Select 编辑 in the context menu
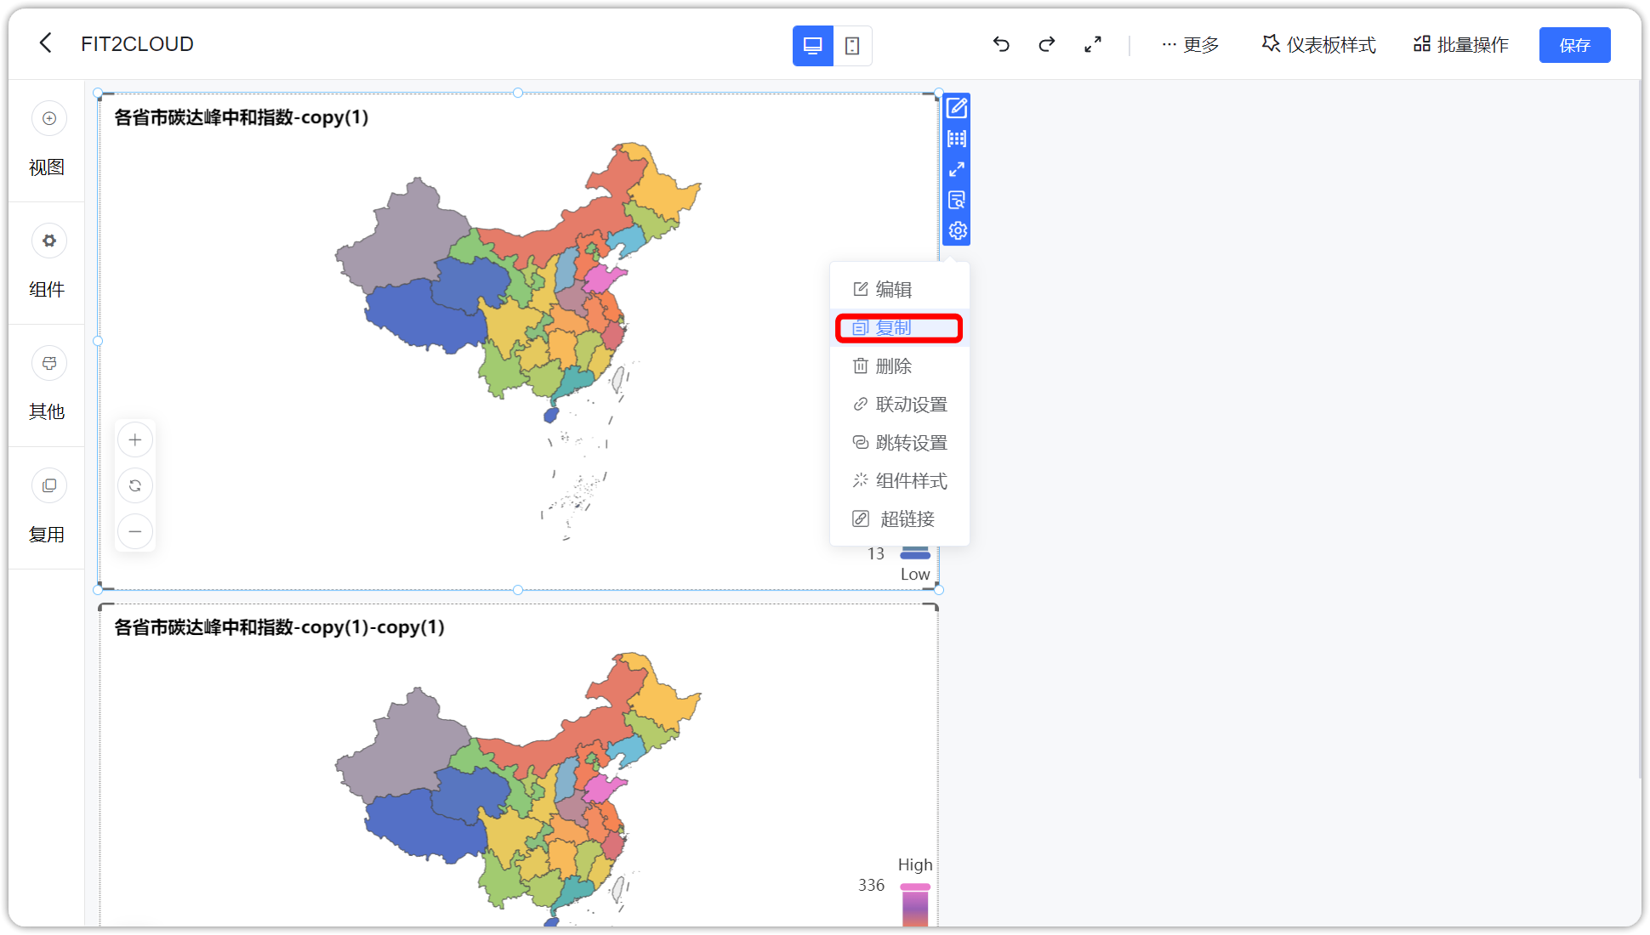The image size is (1650, 935). click(900, 289)
